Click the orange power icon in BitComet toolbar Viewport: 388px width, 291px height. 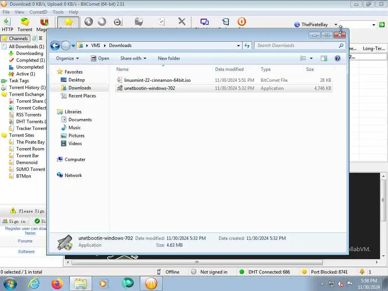pyautogui.click(x=241, y=22)
